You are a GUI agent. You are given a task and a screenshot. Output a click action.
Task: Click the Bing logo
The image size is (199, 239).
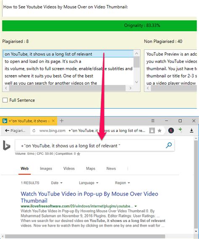coord(6,145)
